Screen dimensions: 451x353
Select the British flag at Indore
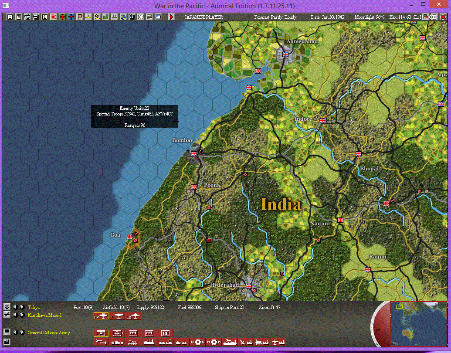click(322, 121)
